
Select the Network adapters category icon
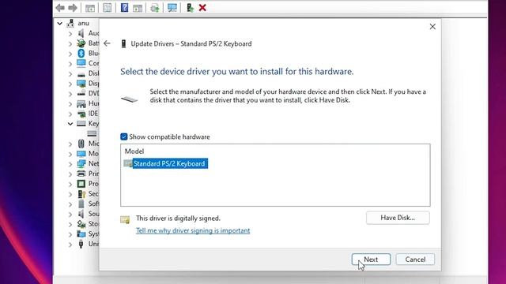[x=81, y=163]
